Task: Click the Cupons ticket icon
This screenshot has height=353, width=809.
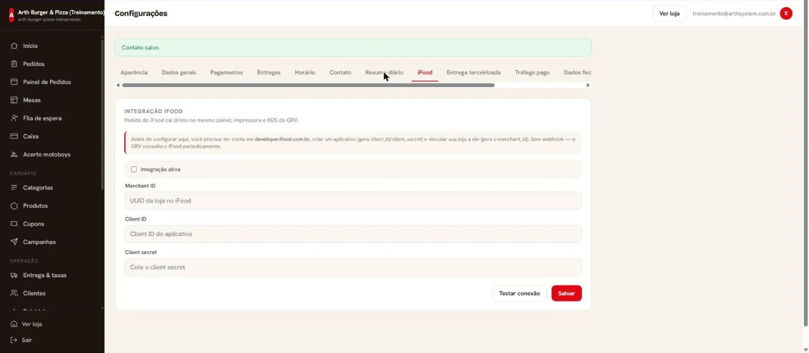Action: coord(14,224)
